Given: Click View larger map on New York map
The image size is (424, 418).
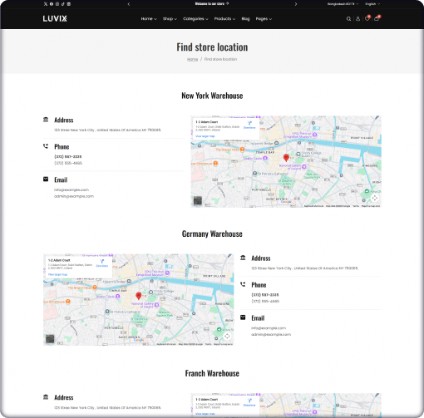Looking at the screenshot, I should (205, 136).
